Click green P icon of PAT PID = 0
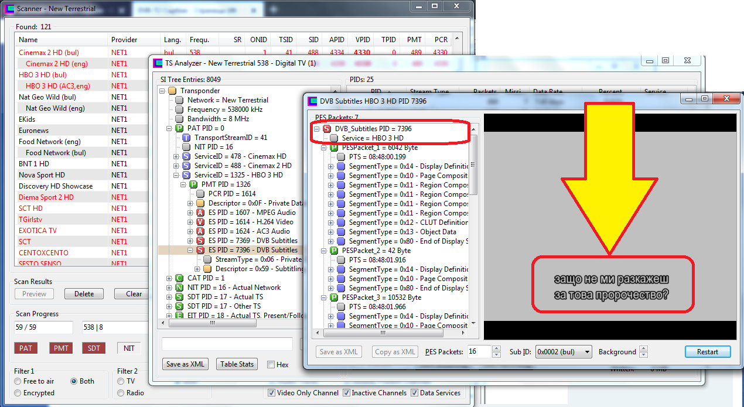Viewport: 744px width, 407px height. click(x=179, y=128)
